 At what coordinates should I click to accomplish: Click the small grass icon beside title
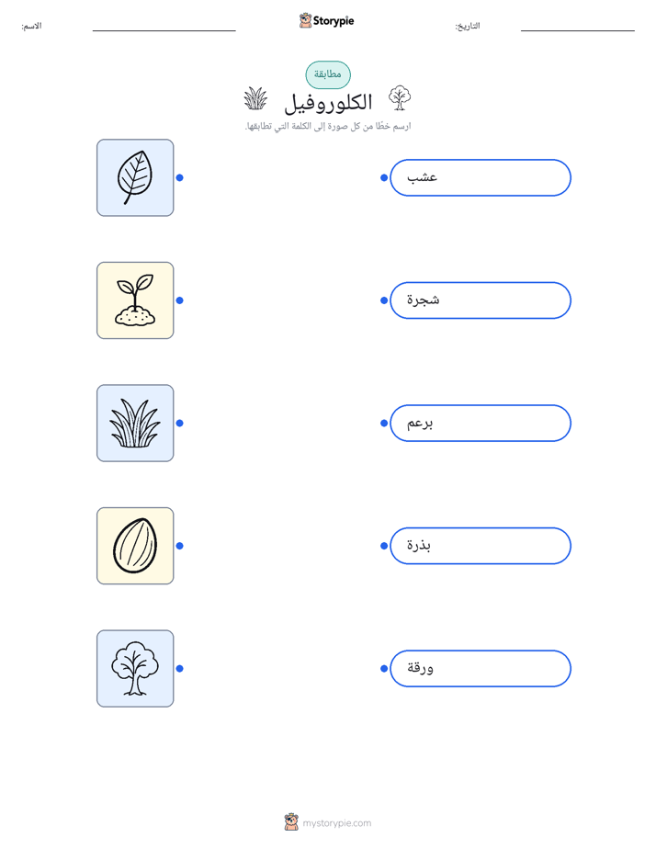tap(255, 98)
